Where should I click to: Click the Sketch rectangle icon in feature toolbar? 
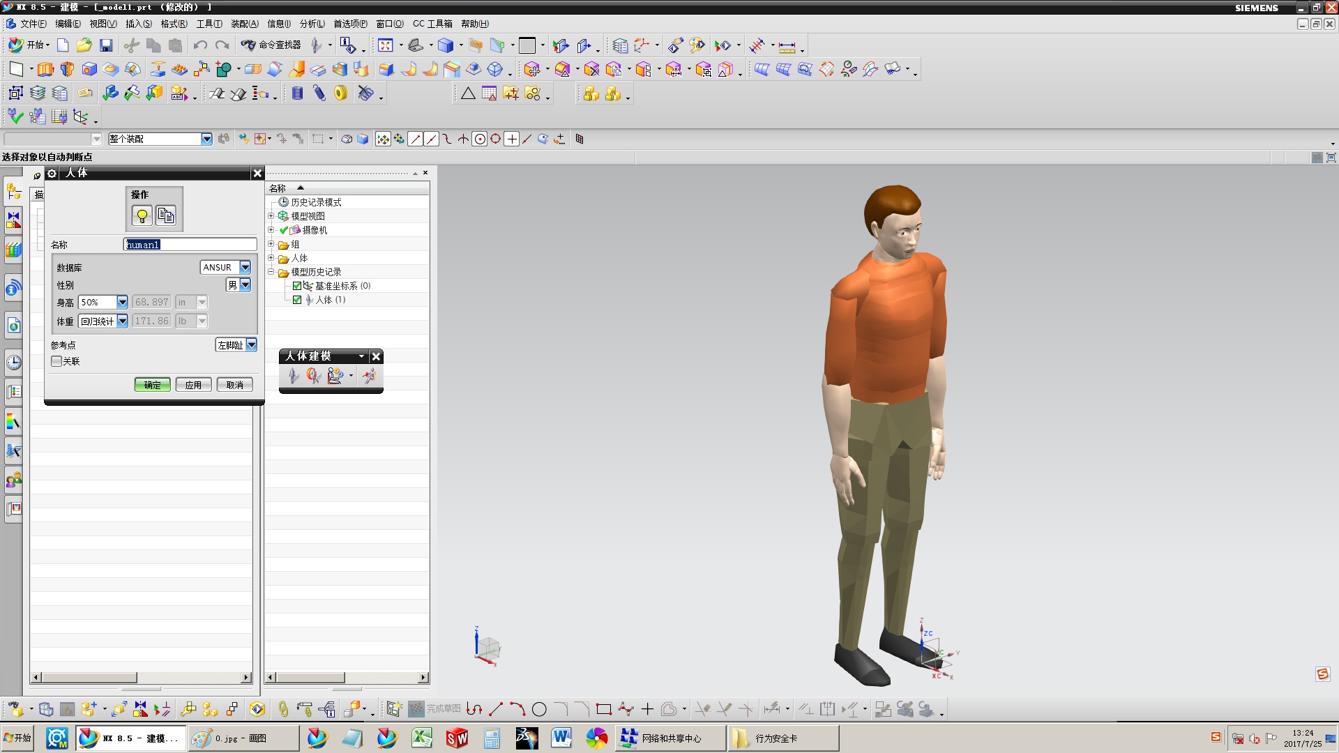coord(15,69)
